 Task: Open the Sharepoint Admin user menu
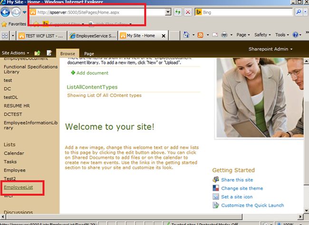click(270, 49)
